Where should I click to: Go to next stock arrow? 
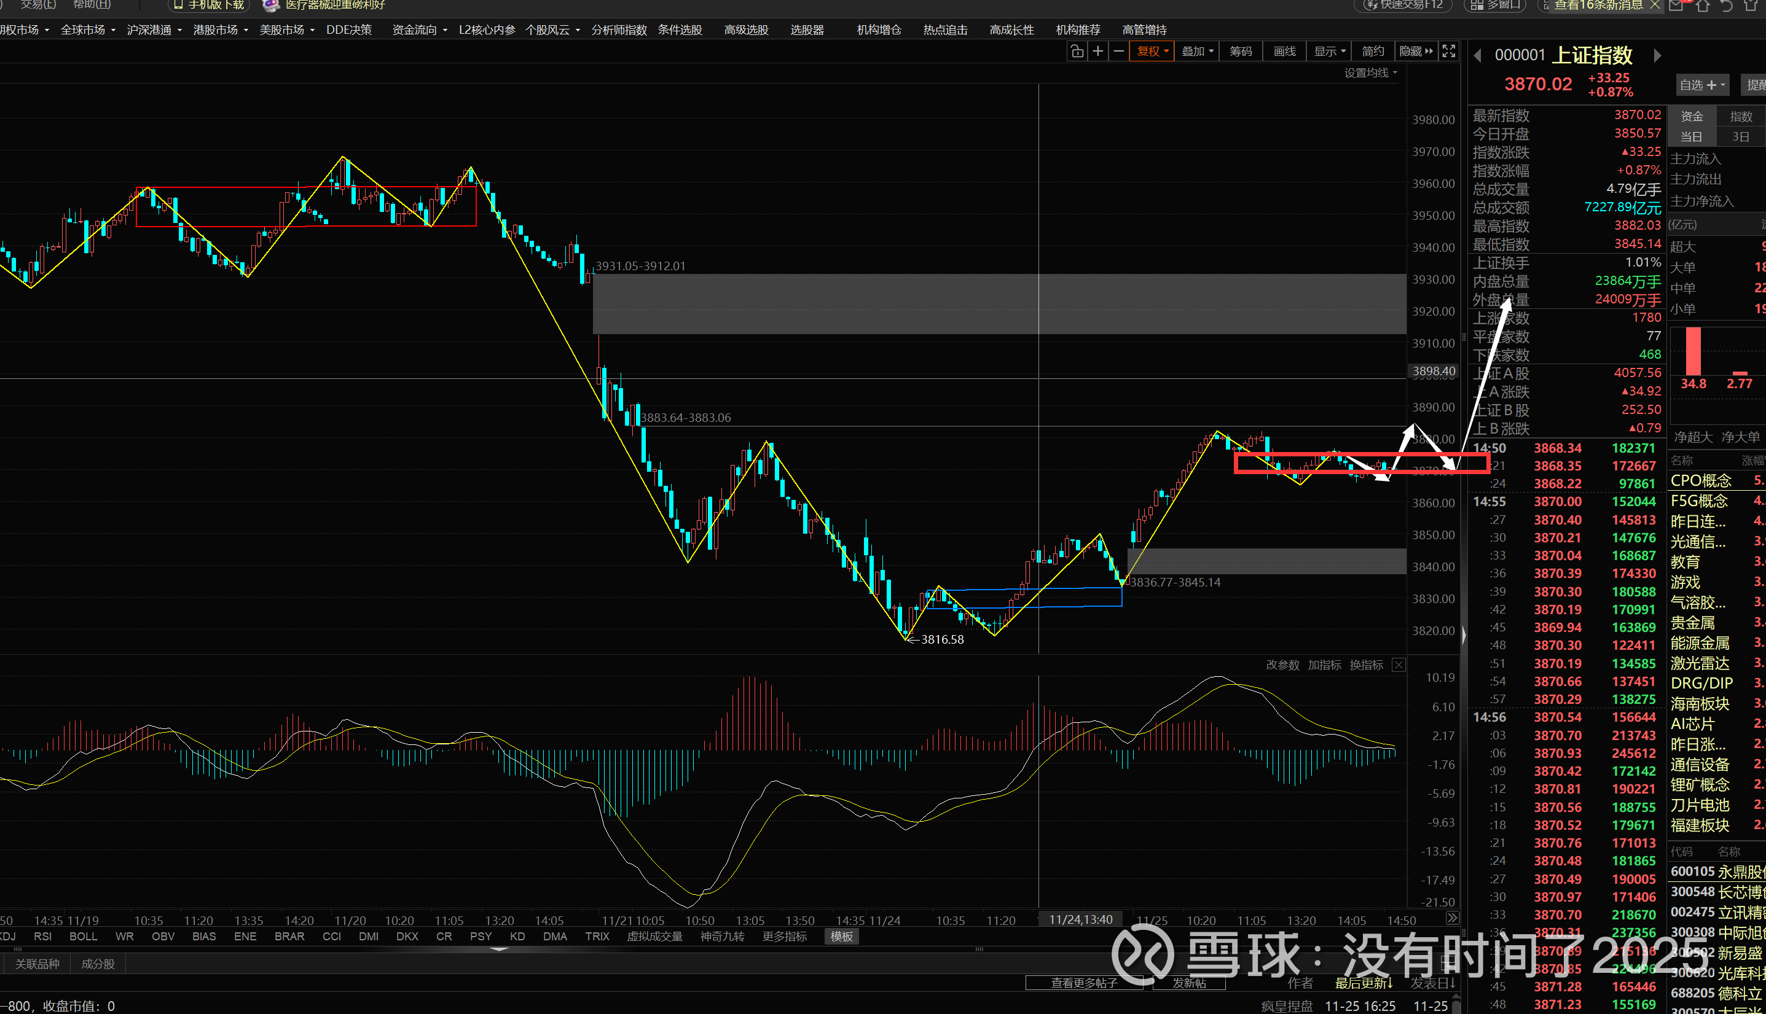(x=1657, y=56)
